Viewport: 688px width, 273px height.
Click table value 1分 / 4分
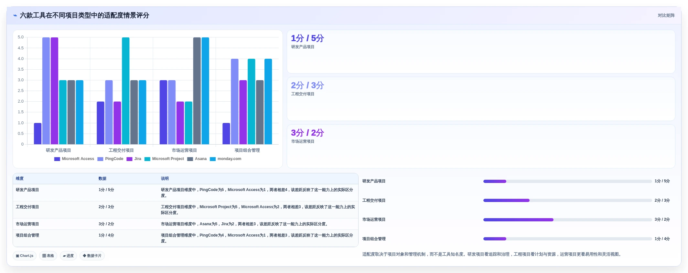tap(106, 236)
